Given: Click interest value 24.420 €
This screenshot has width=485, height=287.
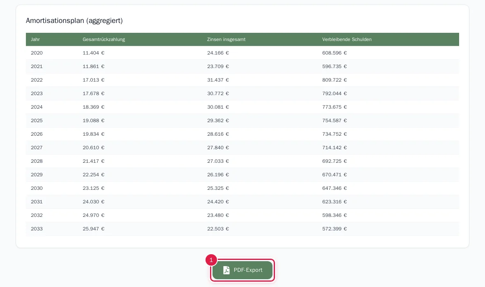Looking at the screenshot, I should [x=218, y=202].
